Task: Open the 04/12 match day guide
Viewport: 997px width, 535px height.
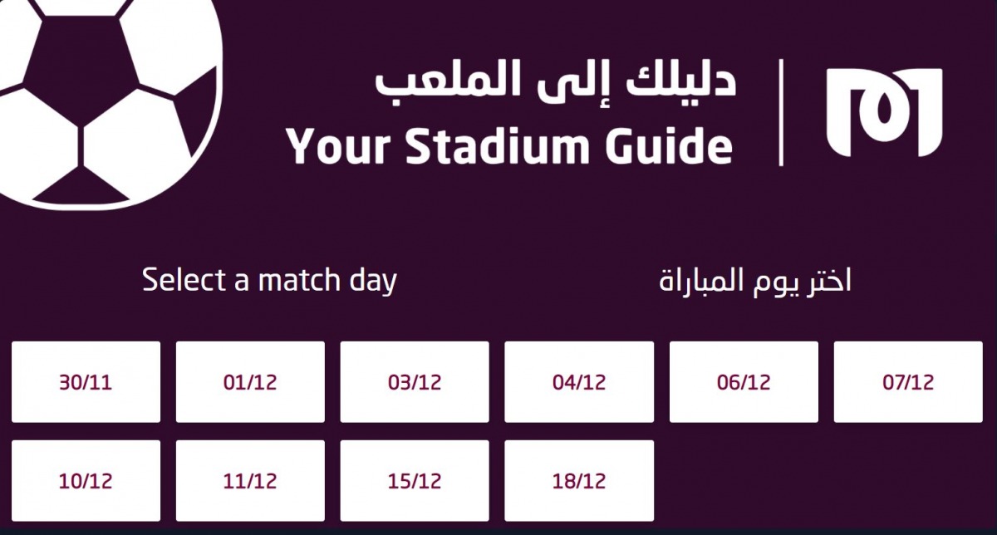Action: 579,382
